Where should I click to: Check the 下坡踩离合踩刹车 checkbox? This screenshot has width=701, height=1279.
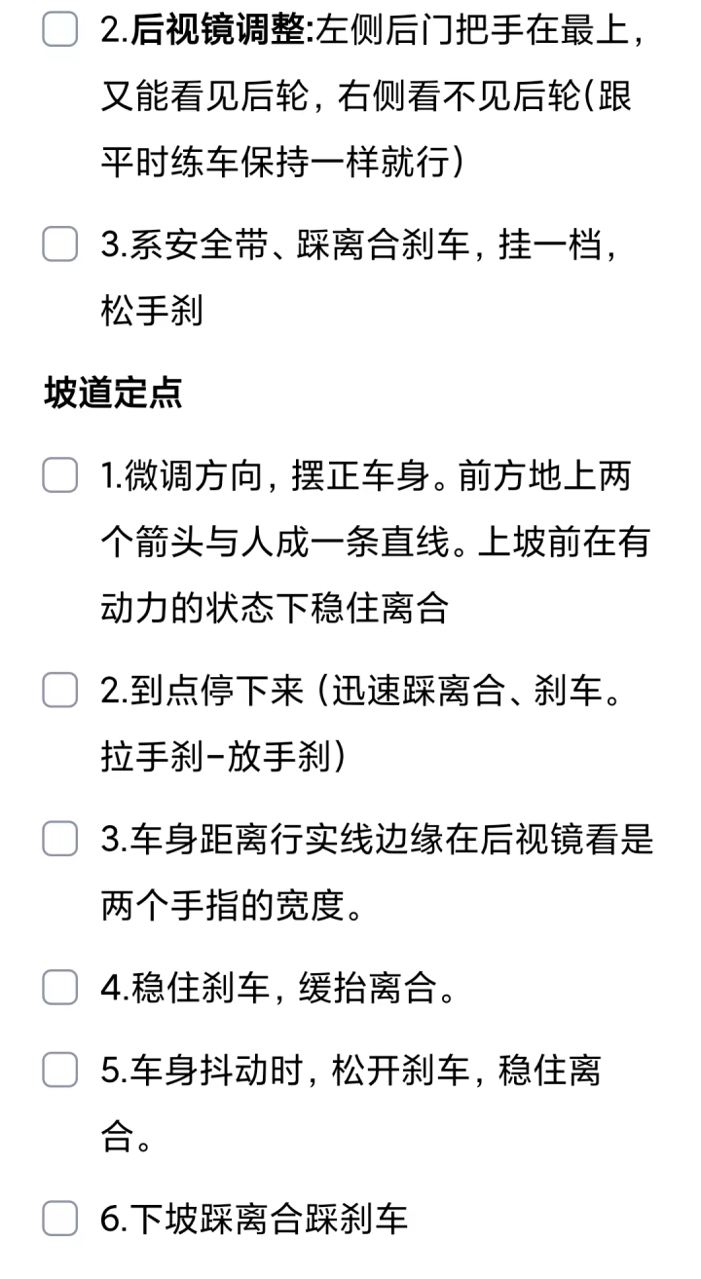tap(59, 1219)
